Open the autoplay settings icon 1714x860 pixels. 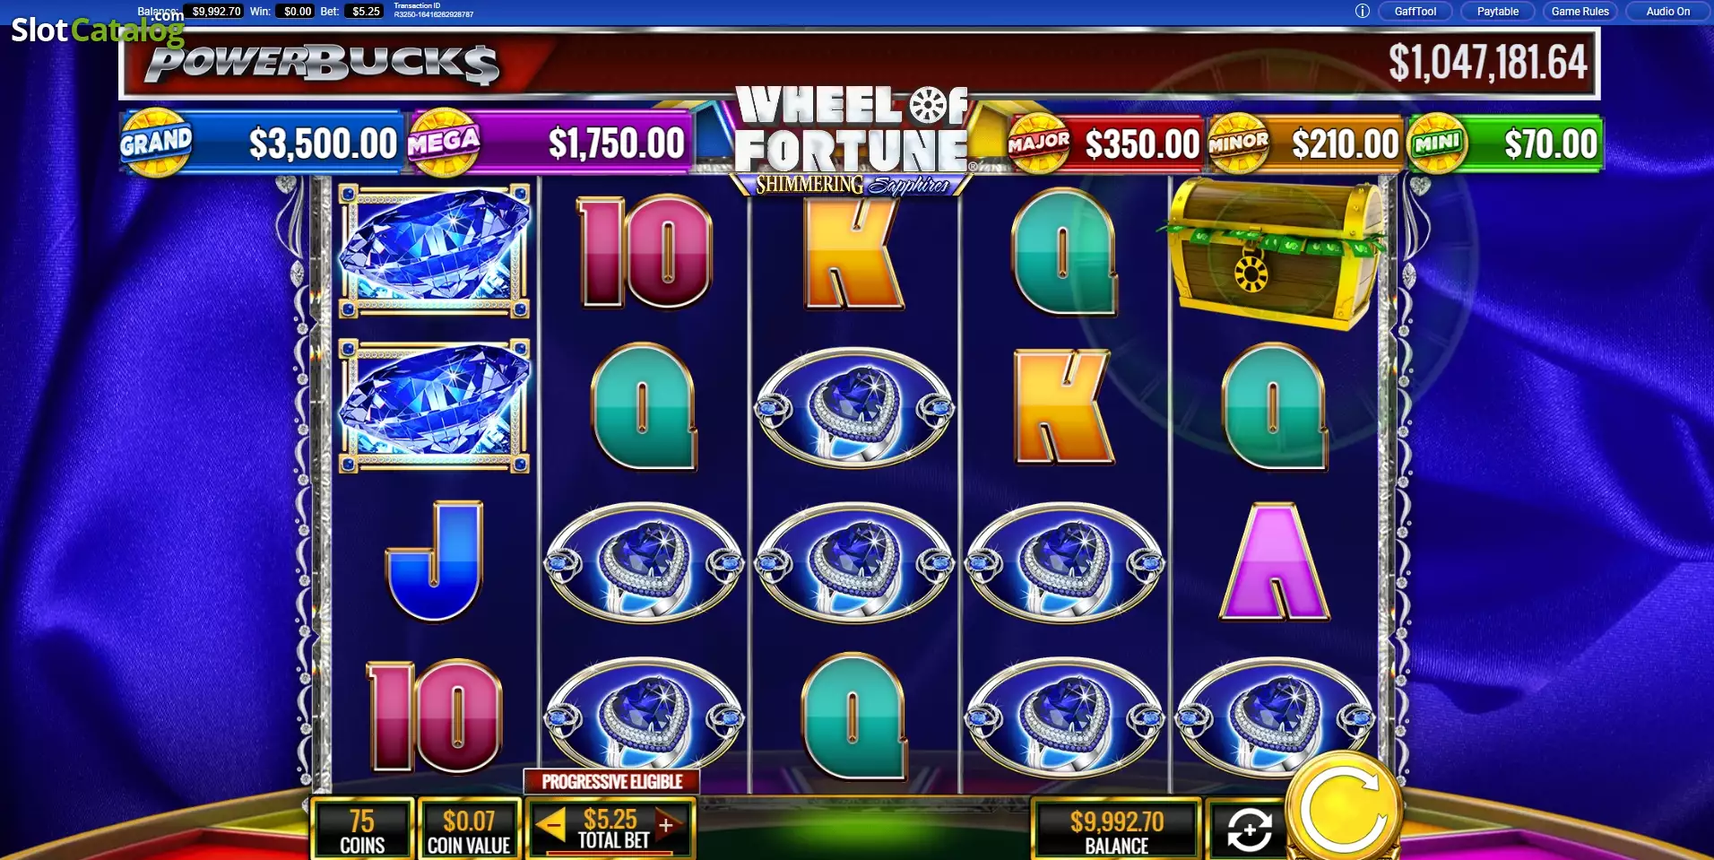click(x=1248, y=830)
